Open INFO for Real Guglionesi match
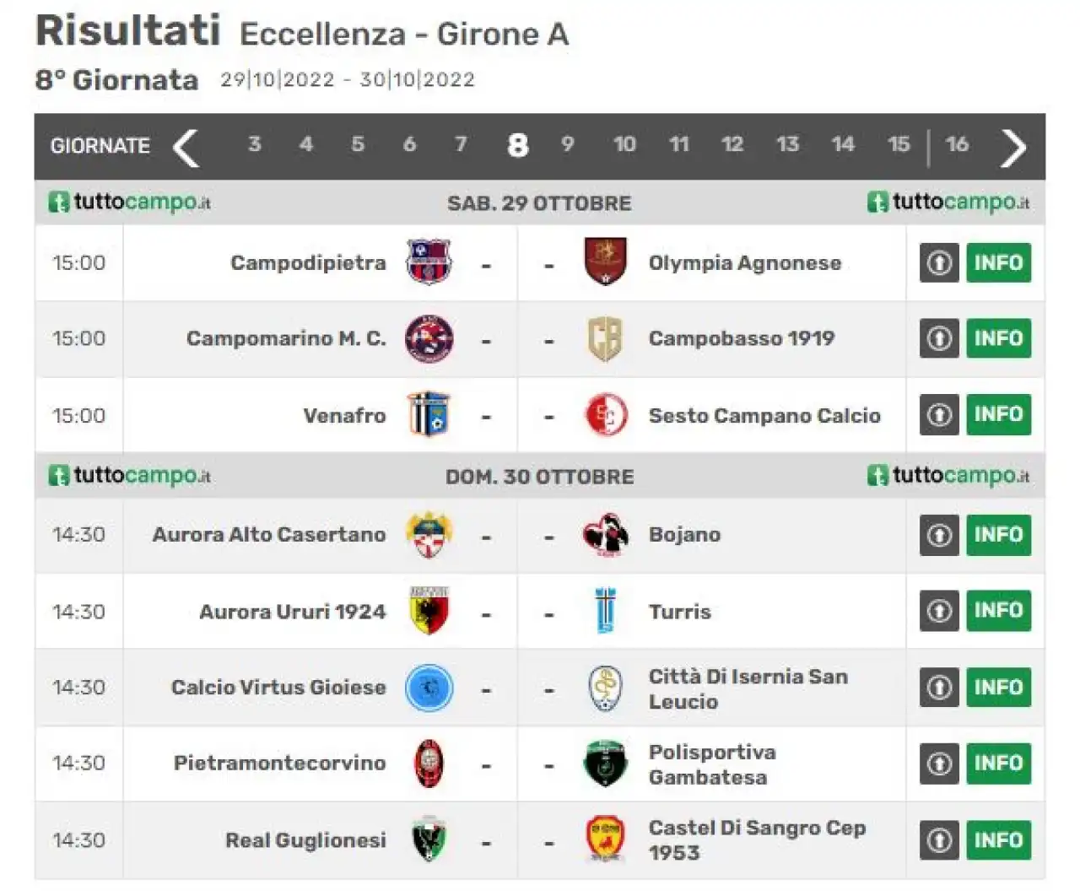Image resolution: width=1080 pixels, height=896 pixels. pyautogui.click(x=999, y=840)
